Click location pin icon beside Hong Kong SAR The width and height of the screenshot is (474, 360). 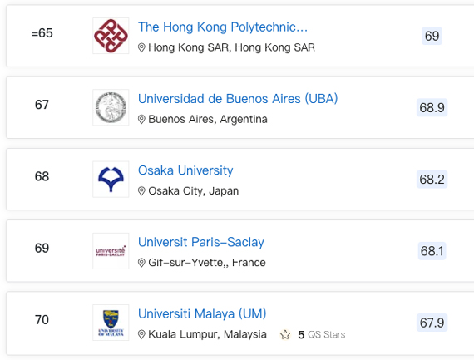tap(141, 47)
